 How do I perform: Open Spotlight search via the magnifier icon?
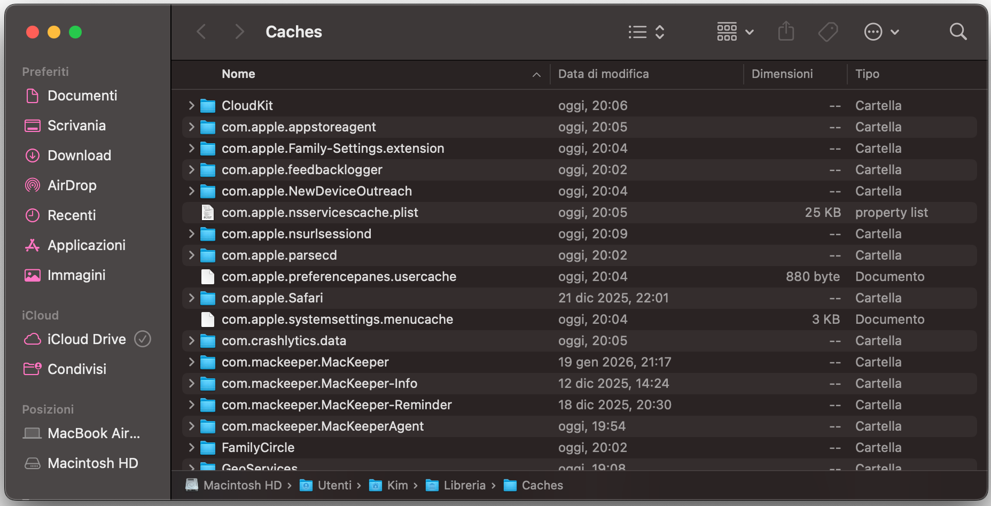(x=958, y=32)
